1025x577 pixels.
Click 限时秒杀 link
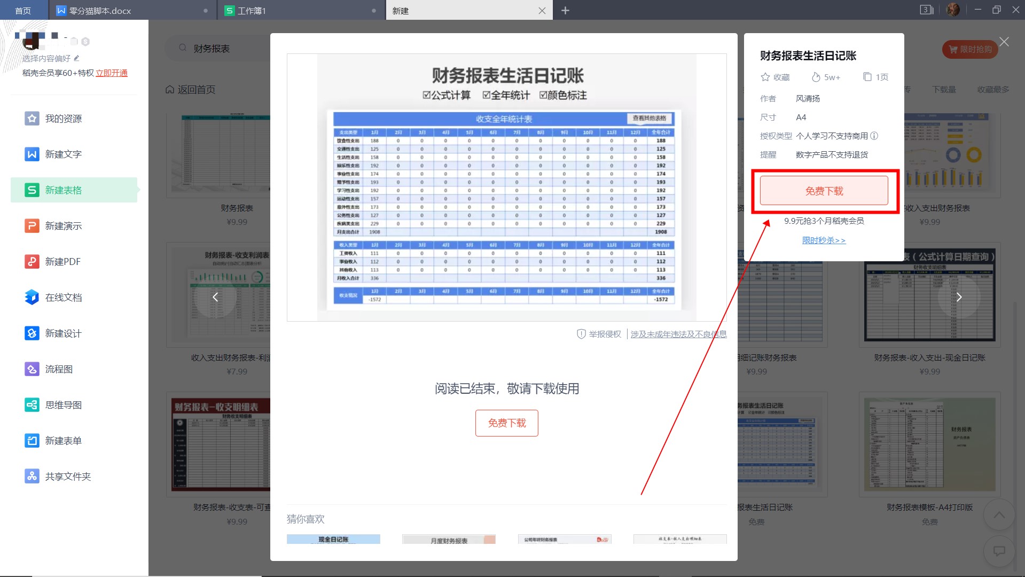click(824, 240)
